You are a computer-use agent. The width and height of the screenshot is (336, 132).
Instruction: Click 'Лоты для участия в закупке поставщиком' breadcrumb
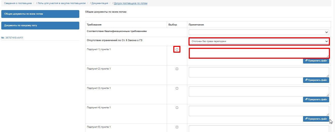tap(62, 3)
